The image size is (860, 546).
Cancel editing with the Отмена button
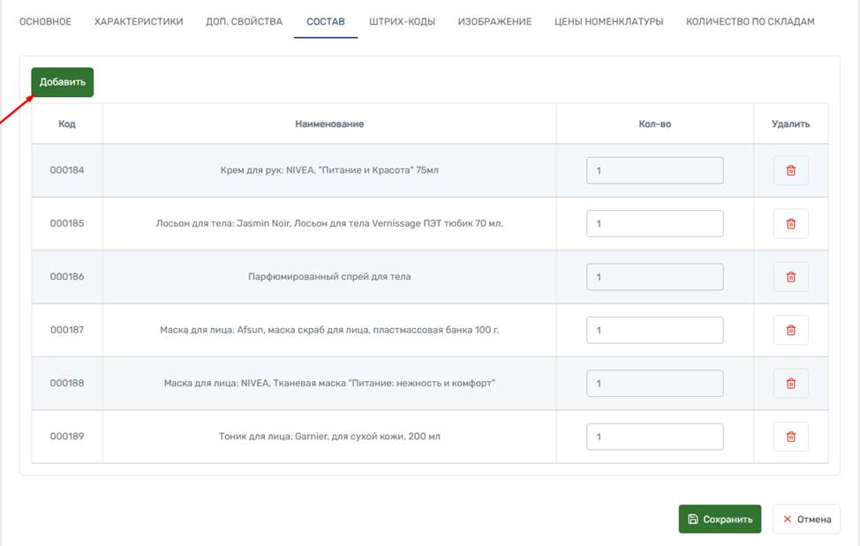[x=806, y=520]
